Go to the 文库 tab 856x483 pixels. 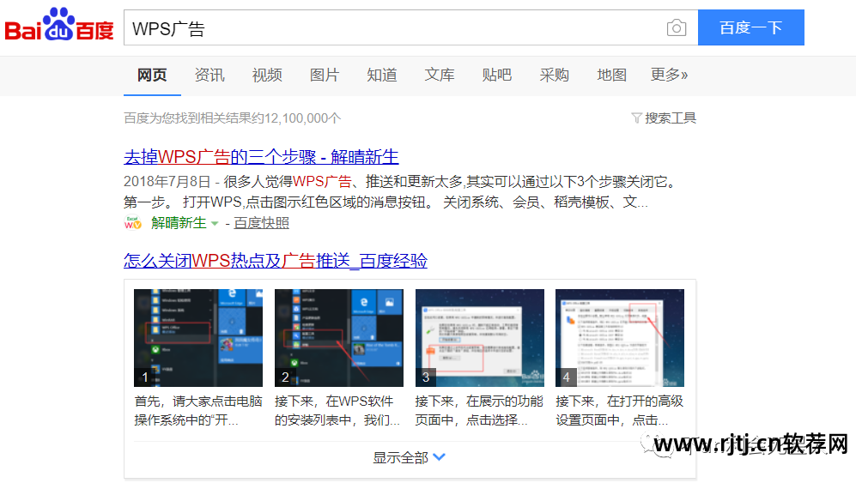[440, 75]
